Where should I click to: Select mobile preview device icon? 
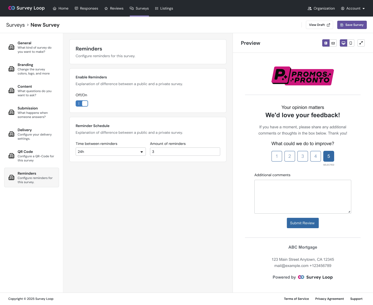[x=351, y=43]
